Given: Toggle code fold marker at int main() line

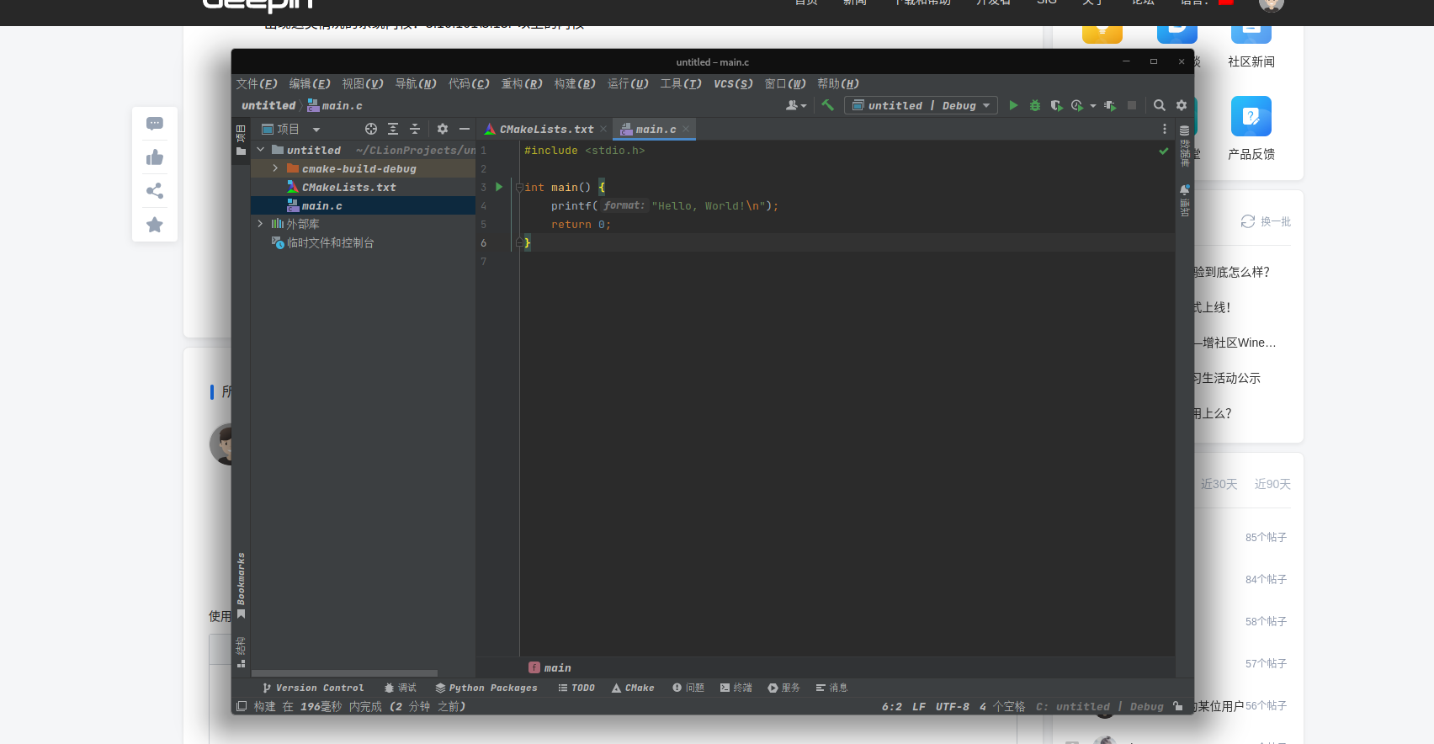Looking at the screenshot, I should pos(518,187).
